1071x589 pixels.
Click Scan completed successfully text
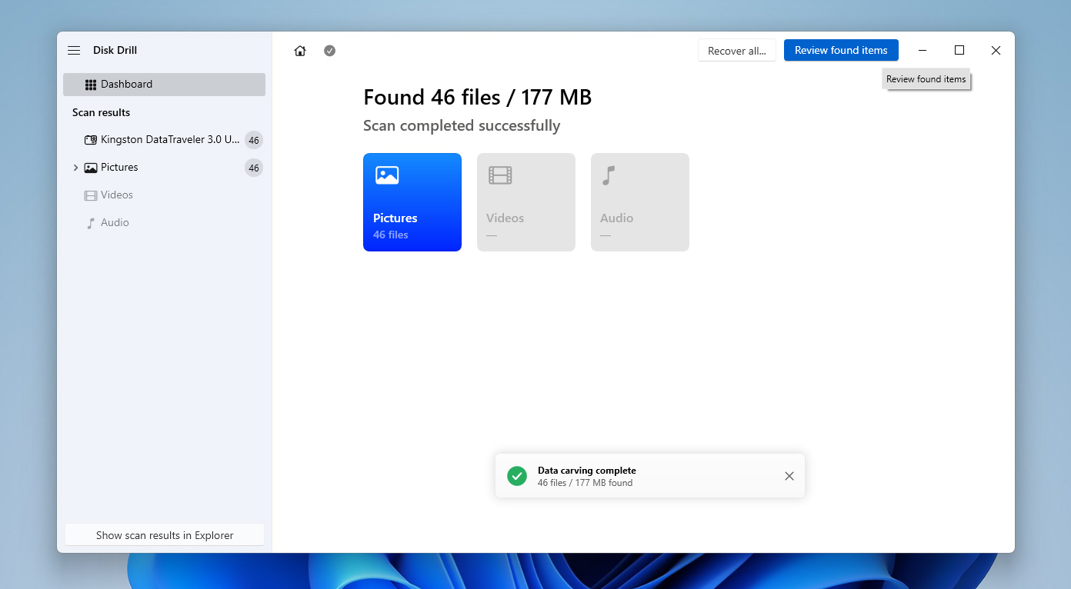click(462, 126)
